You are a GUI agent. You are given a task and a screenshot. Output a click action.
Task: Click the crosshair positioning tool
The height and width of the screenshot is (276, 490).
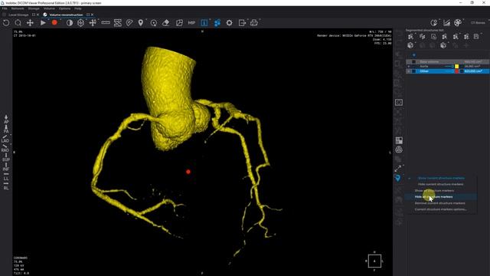tap(93, 23)
